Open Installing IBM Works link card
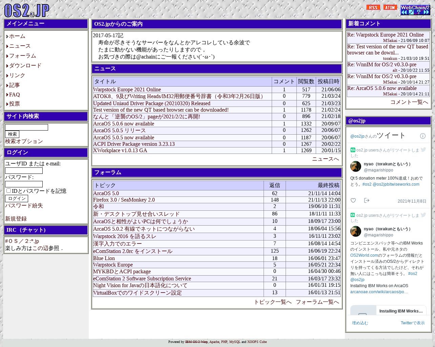The width and height of the screenshot is (435, 347). click(388, 310)
